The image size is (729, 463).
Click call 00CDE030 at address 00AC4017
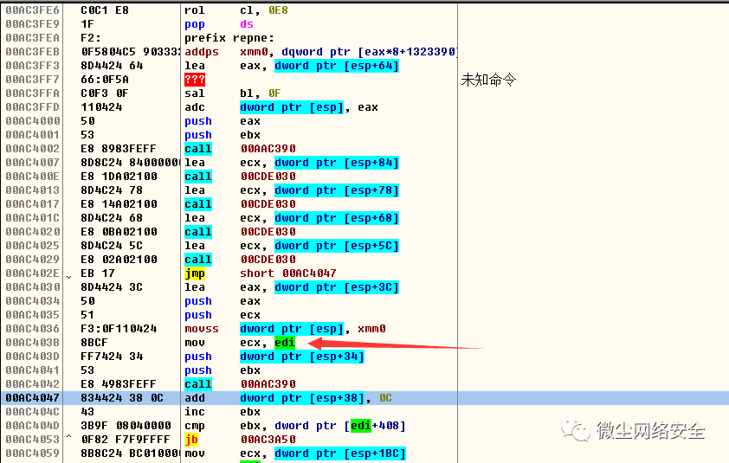click(240, 204)
